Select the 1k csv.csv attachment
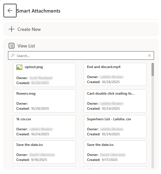Screen dimensions: 161x174 [x=44, y=127]
